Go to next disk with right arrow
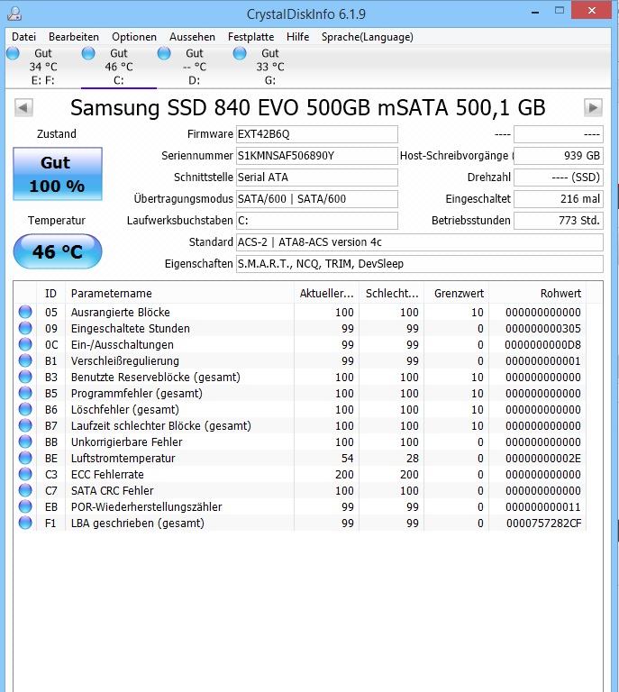 pos(593,108)
